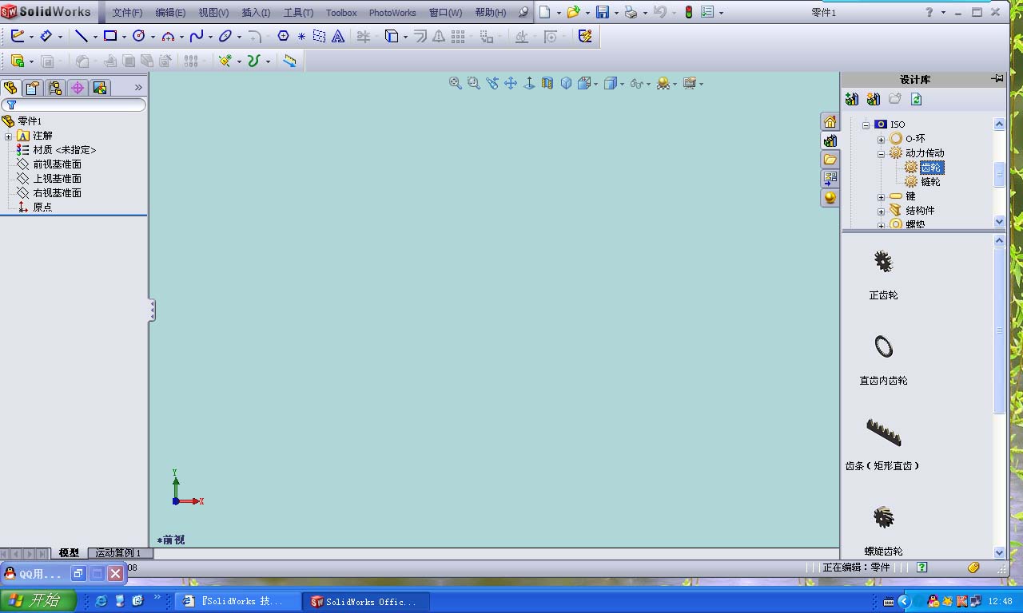Click the feature tree filter field
Image resolution: width=1023 pixels, height=613 pixels.
(74, 105)
